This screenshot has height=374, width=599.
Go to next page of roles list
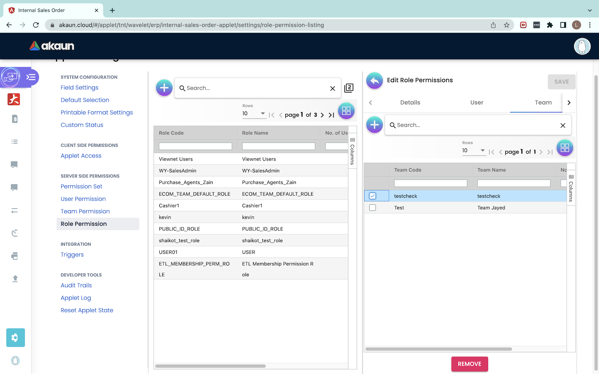(x=322, y=115)
